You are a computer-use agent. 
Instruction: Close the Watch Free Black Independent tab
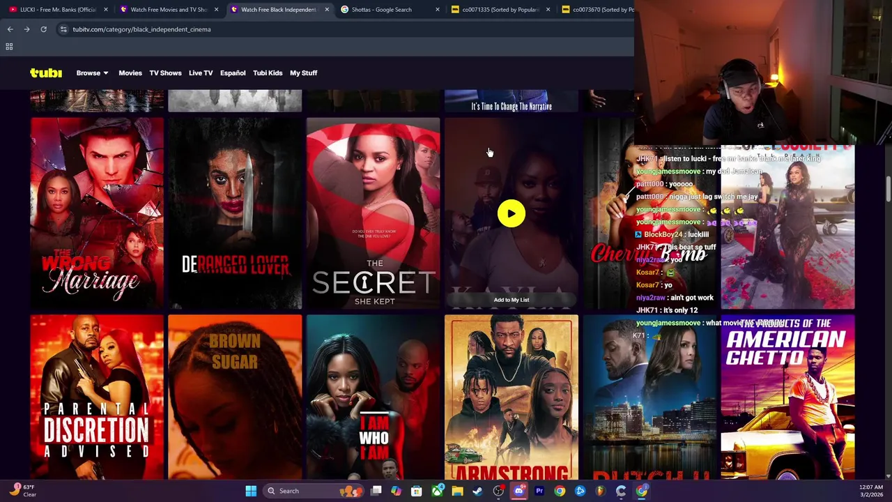click(x=327, y=10)
